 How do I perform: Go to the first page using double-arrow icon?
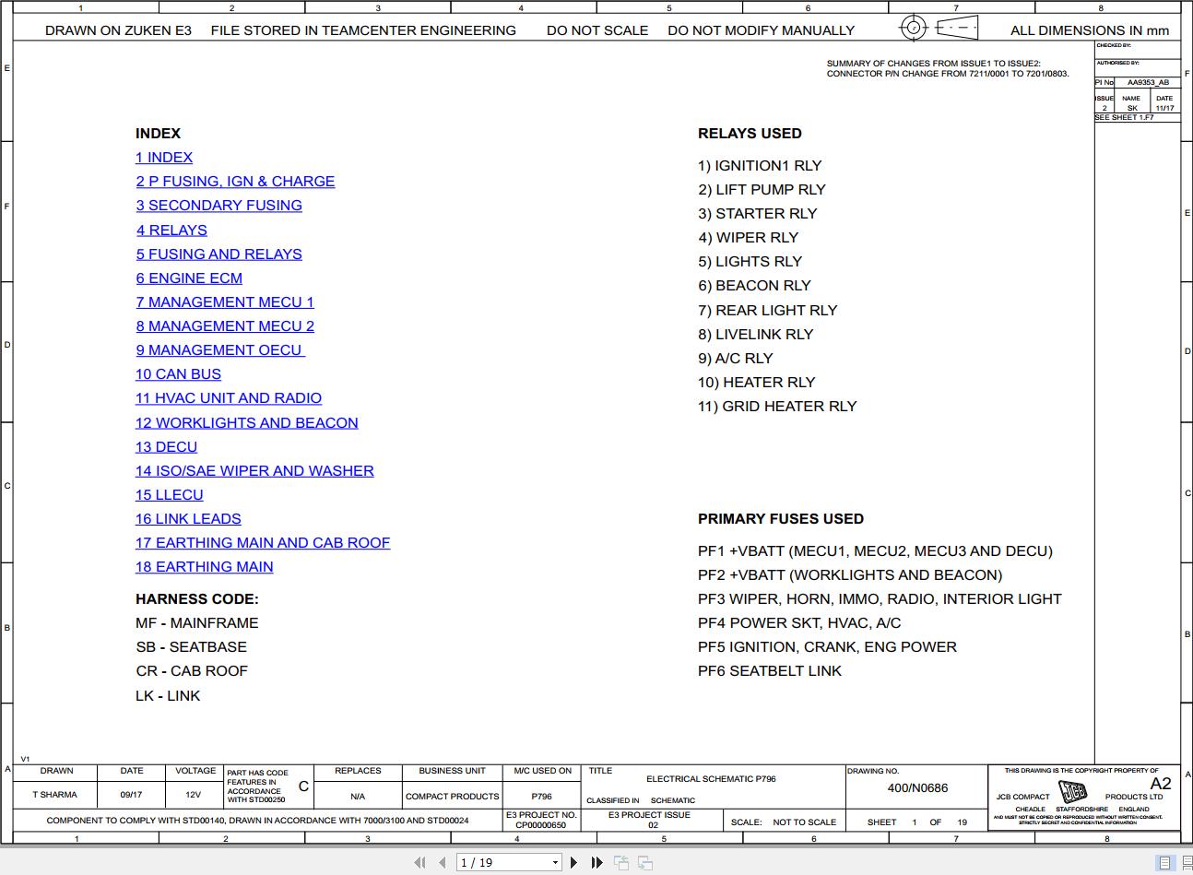coord(419,862)
